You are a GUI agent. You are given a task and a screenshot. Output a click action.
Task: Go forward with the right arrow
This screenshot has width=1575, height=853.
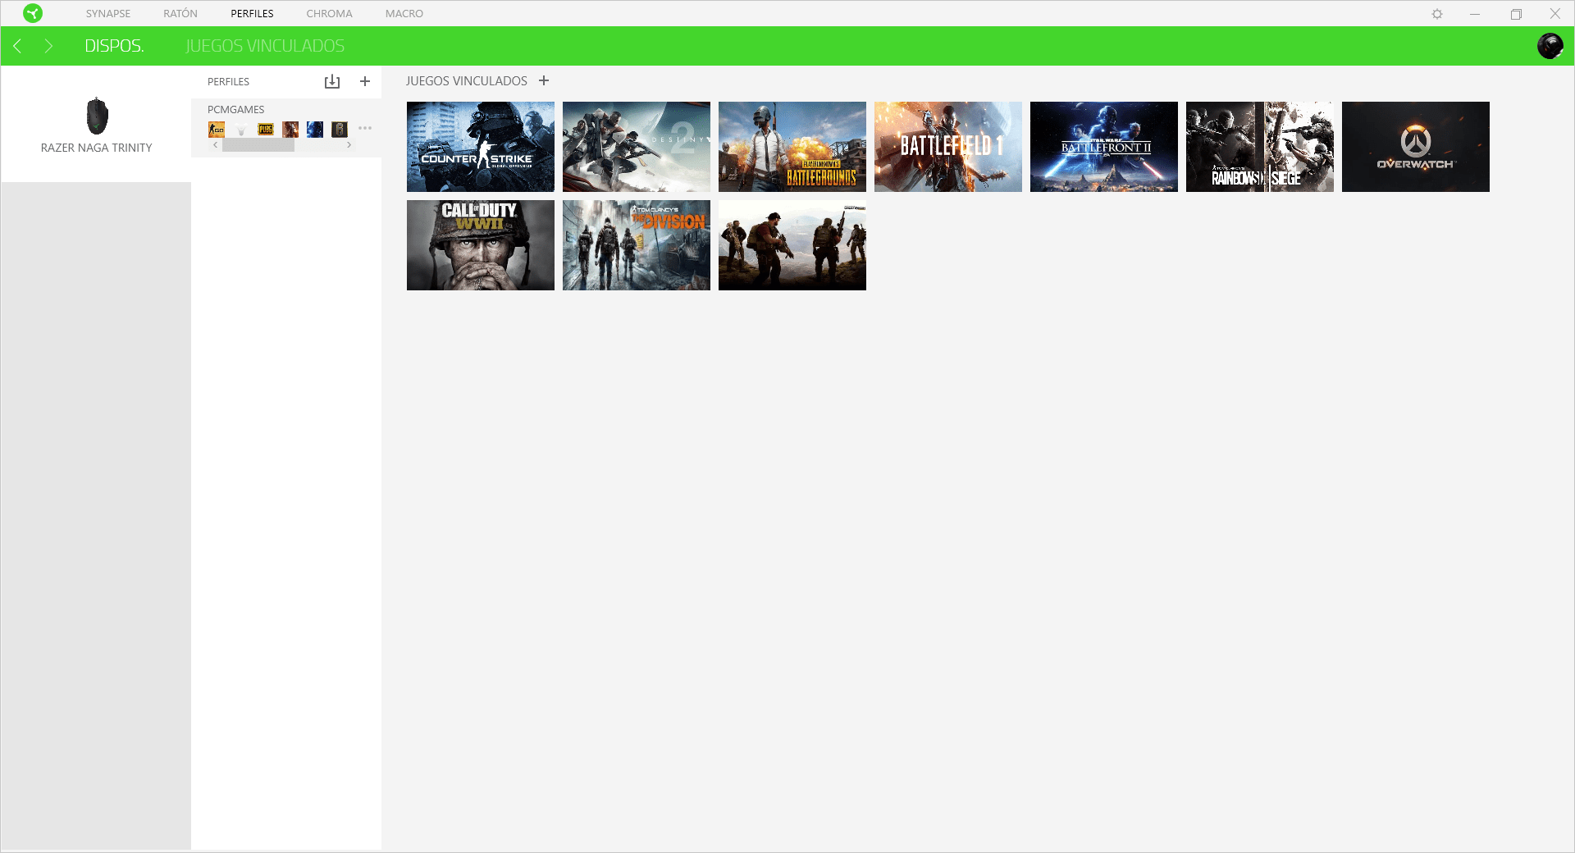click(48, 46)
